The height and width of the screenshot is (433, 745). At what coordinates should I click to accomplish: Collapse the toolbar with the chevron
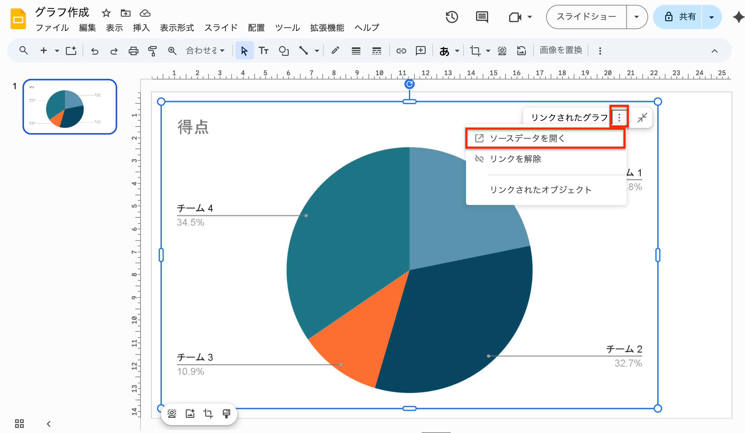coord(714,50)
